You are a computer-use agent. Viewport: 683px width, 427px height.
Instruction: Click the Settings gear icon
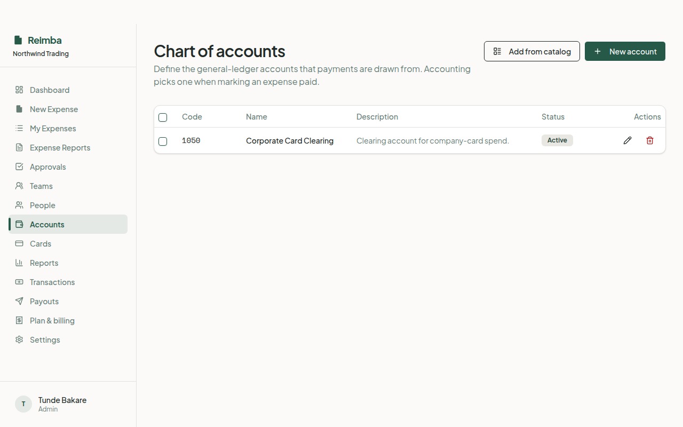pos(19,339)
